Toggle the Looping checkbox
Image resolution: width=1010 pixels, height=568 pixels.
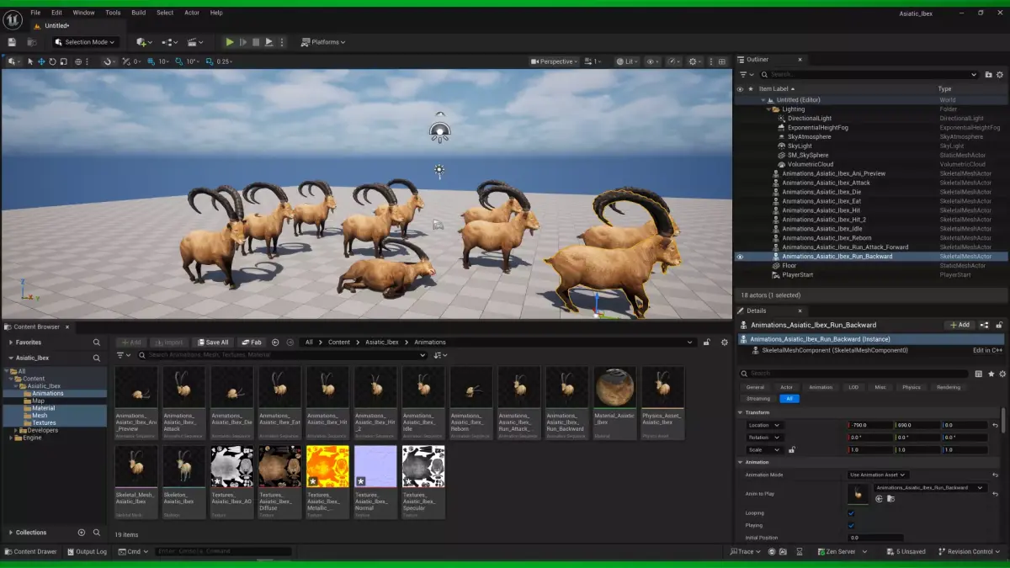click(x=851, y=513)
